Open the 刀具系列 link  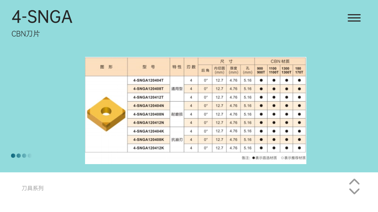pos(33,188)
